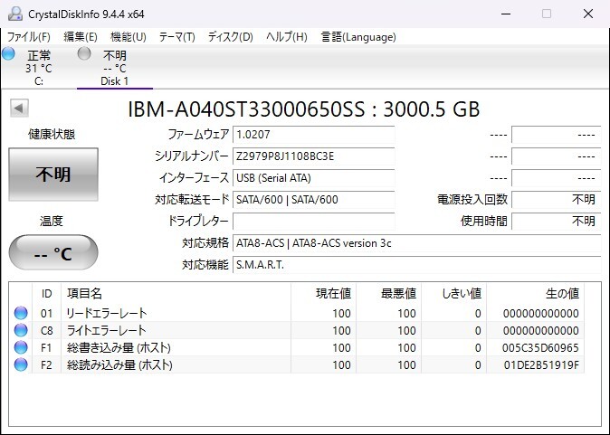Click the serial number field Z2979P8J1108BC3E

313,156
